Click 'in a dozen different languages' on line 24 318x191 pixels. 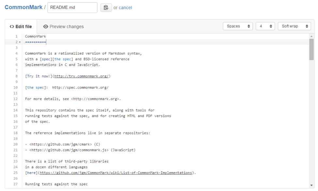56,167
